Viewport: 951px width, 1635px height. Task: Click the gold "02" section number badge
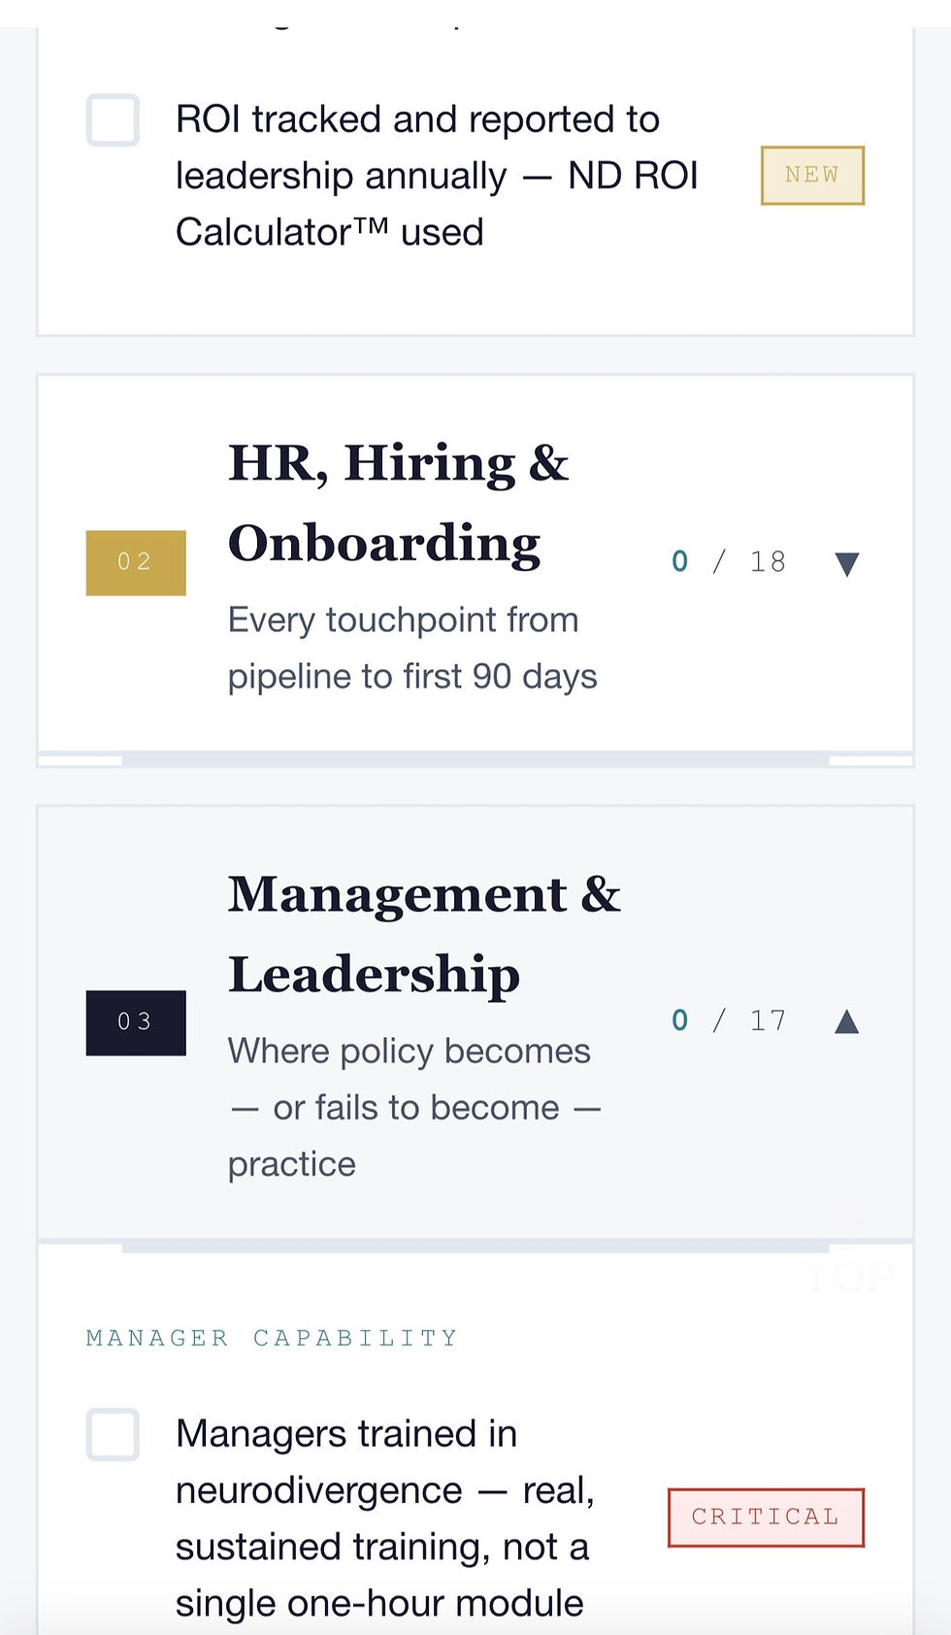point(136,563)
